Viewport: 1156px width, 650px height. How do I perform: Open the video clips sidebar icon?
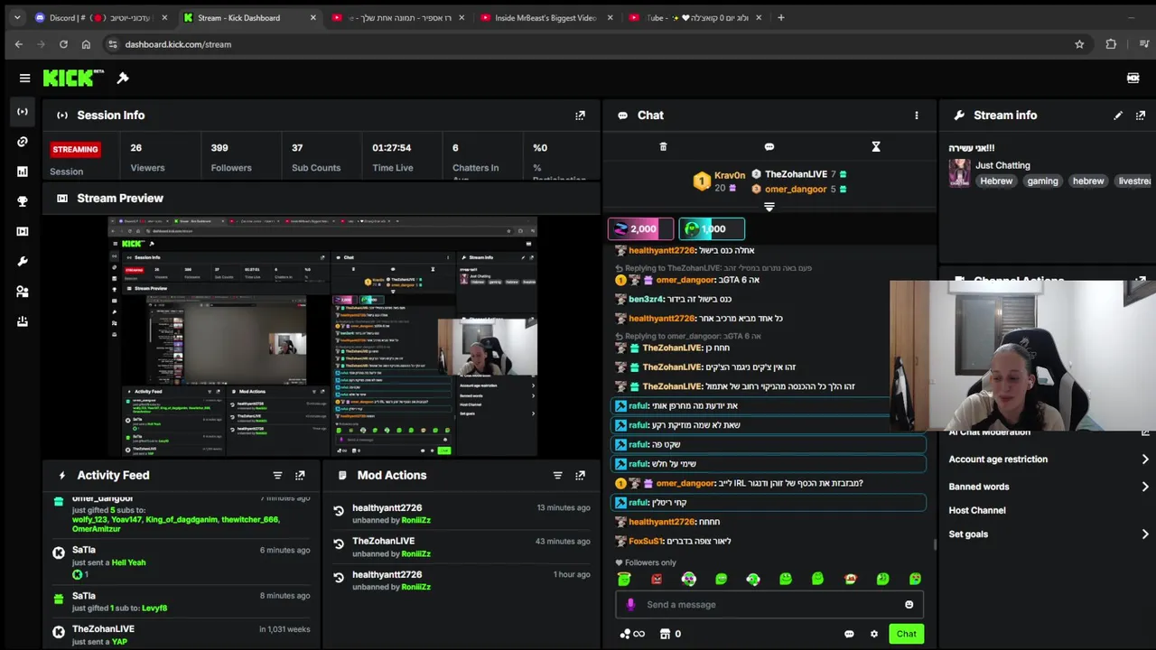(x=23, y=231)
